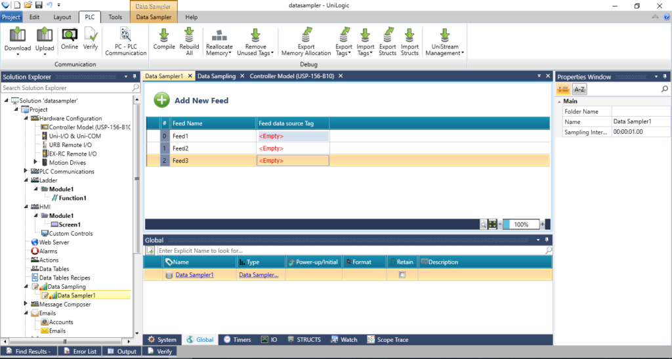Click the Data Sampler... type link

259,274
